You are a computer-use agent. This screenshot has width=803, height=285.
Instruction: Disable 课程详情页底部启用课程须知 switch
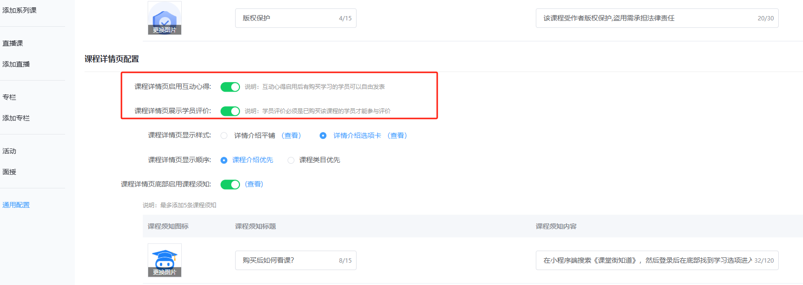(x=230, y=184)
